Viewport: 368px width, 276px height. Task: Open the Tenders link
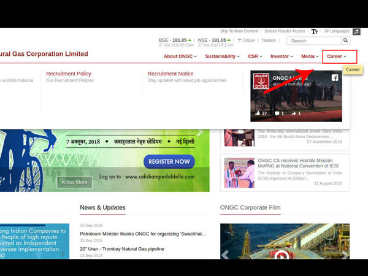click(269, 40)
